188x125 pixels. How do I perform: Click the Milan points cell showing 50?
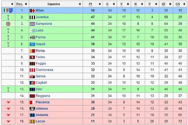(93, 11)
